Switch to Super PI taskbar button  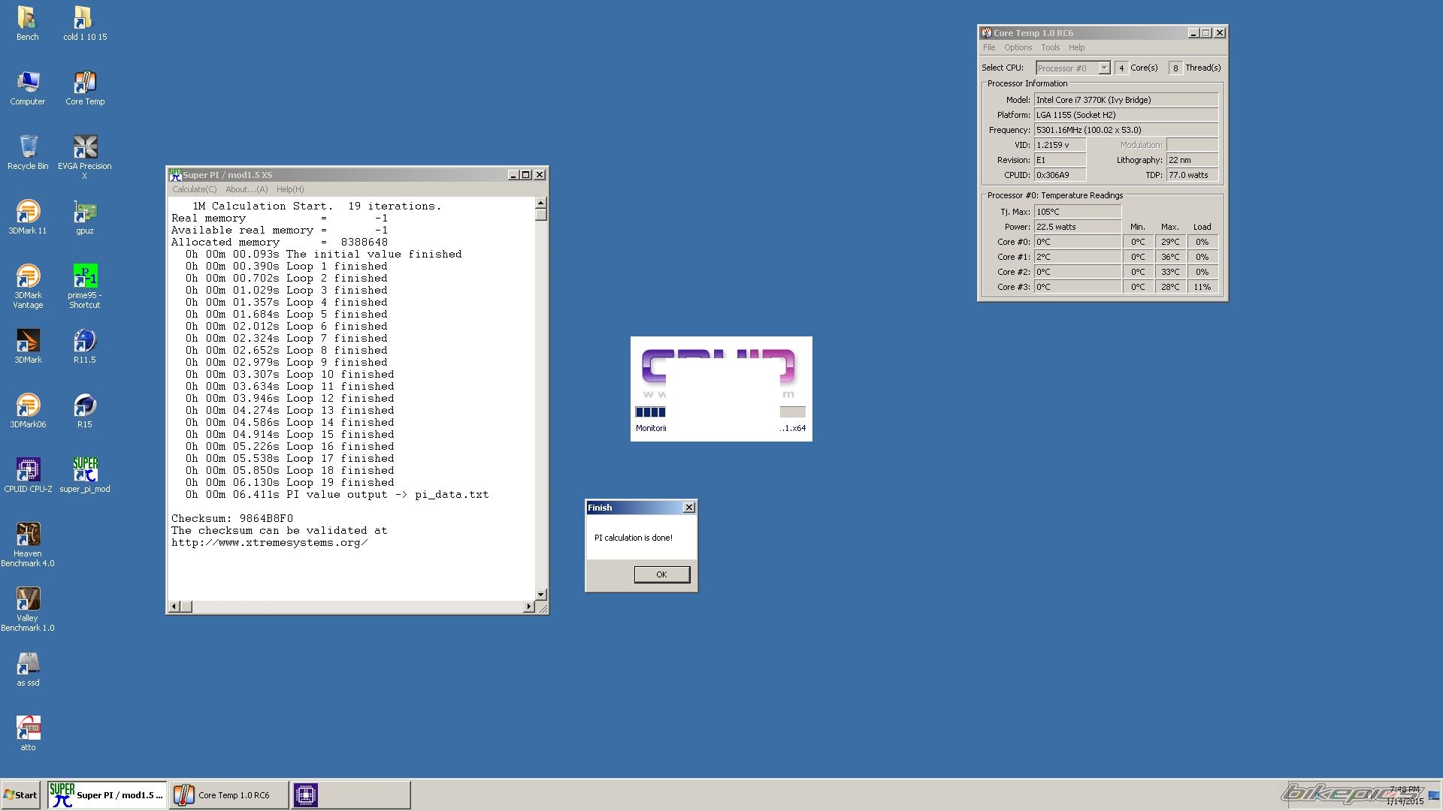[x=107, y=794]
